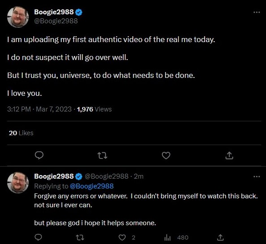Open the 20 Likes list

[x=21, y=133]
